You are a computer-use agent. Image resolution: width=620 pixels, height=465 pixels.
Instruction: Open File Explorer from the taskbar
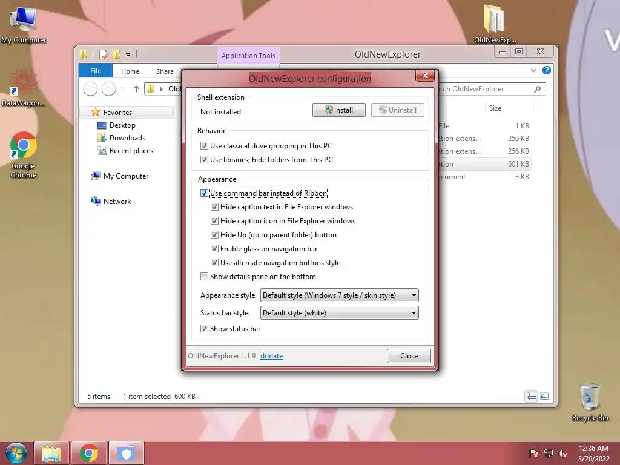(x=51, y=453)
